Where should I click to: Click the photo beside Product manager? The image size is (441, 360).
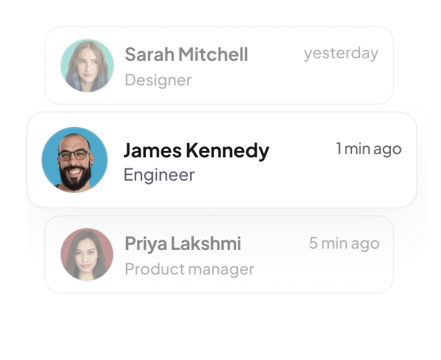pyautogui.click(x=87, y=254)
